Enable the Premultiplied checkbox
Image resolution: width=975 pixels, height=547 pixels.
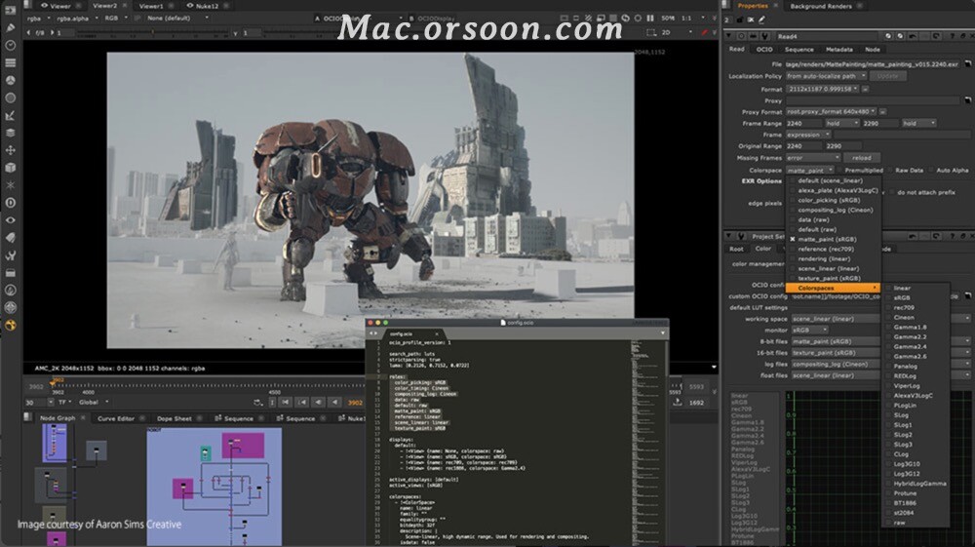click(x=839, y=170)
